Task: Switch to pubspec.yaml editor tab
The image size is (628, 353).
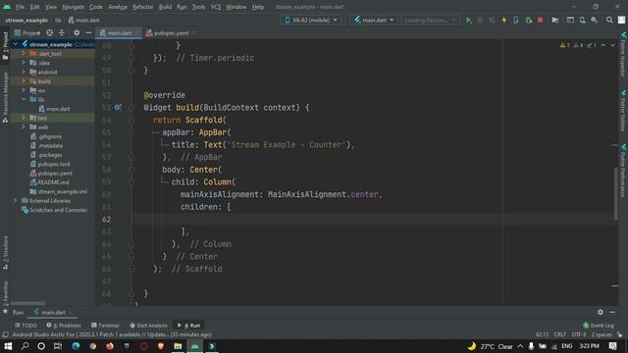Action: click(171, 32)
